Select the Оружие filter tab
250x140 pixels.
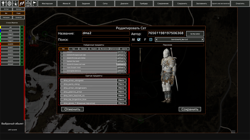pyautogui.click(x=94, y=49)
